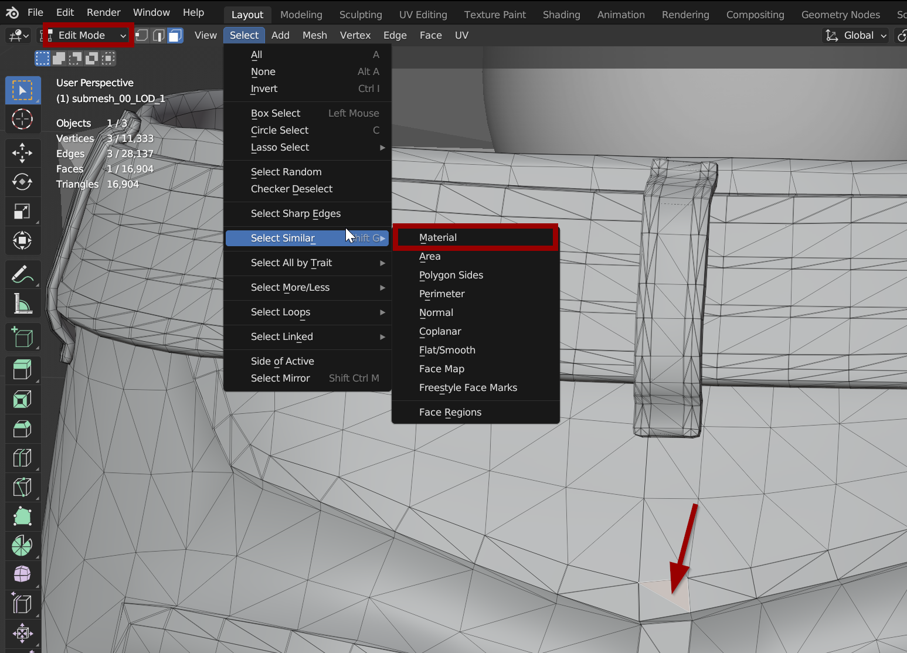Select the 3D Cursor tool

(22, 119)
